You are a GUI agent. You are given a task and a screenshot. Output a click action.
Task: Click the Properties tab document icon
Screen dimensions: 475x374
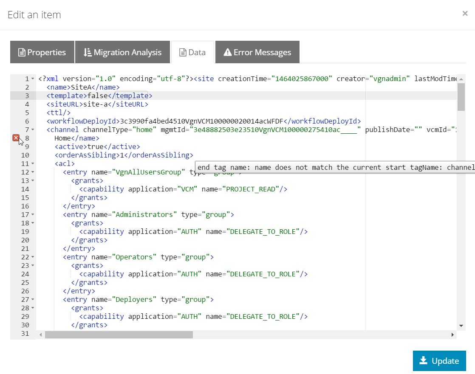coord(22,52)
